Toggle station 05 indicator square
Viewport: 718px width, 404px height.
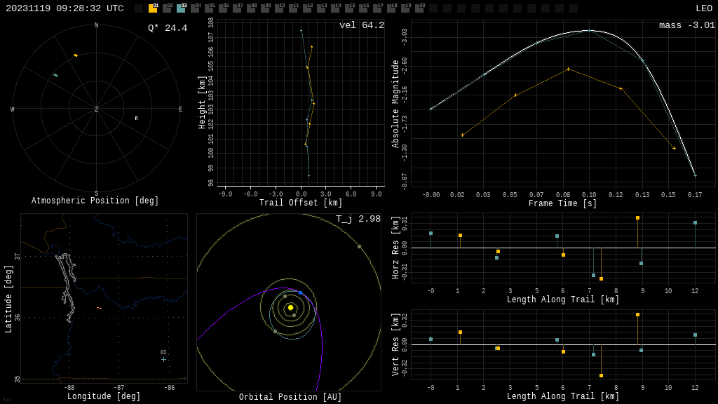[x=209, y=8]
